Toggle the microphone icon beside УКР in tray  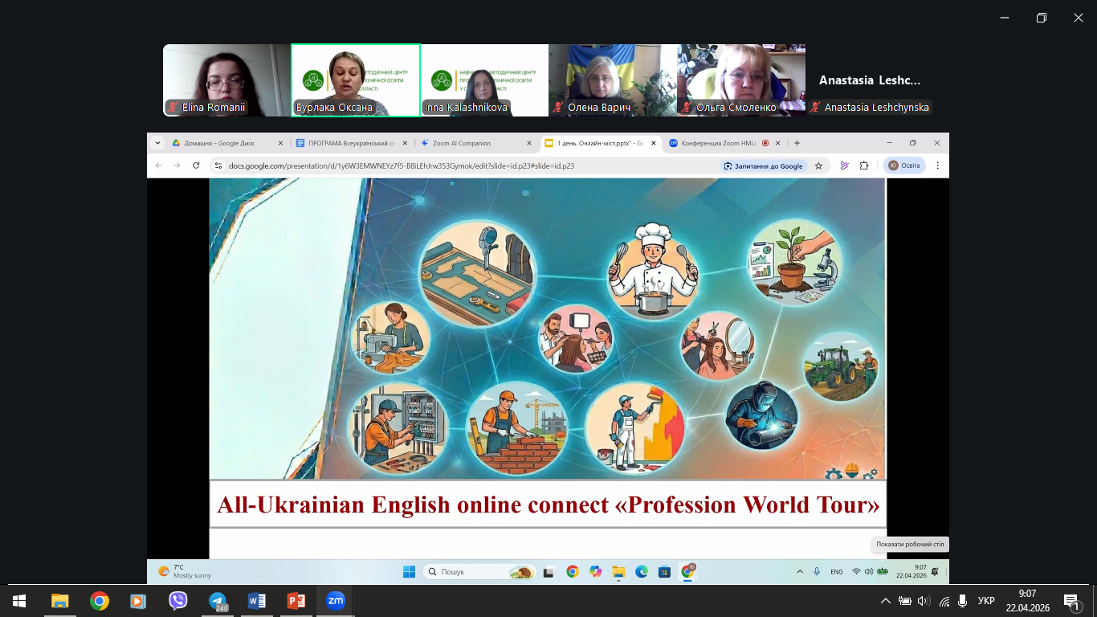963,601
